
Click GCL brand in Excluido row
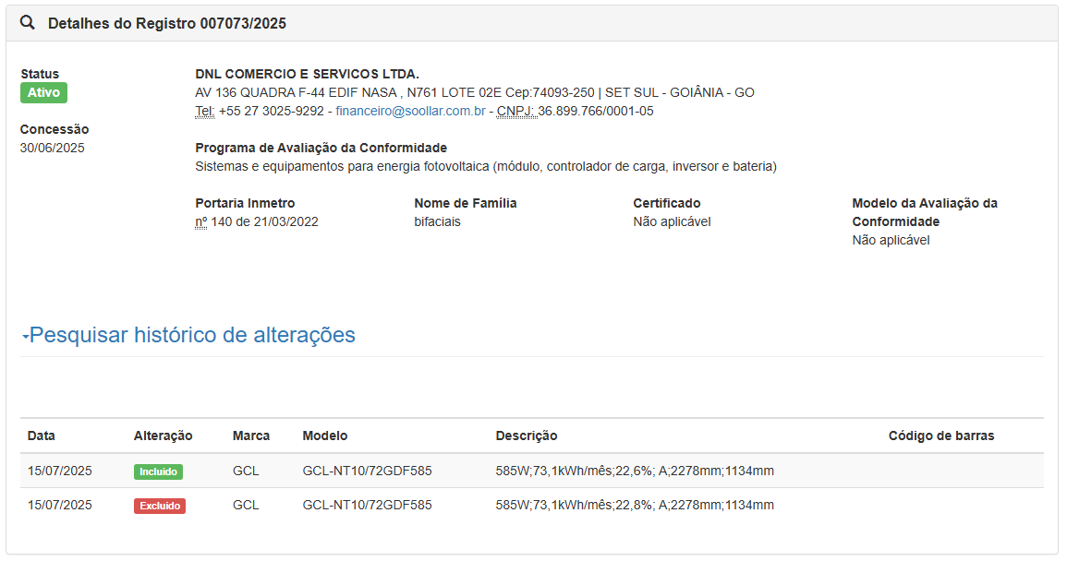246,505
